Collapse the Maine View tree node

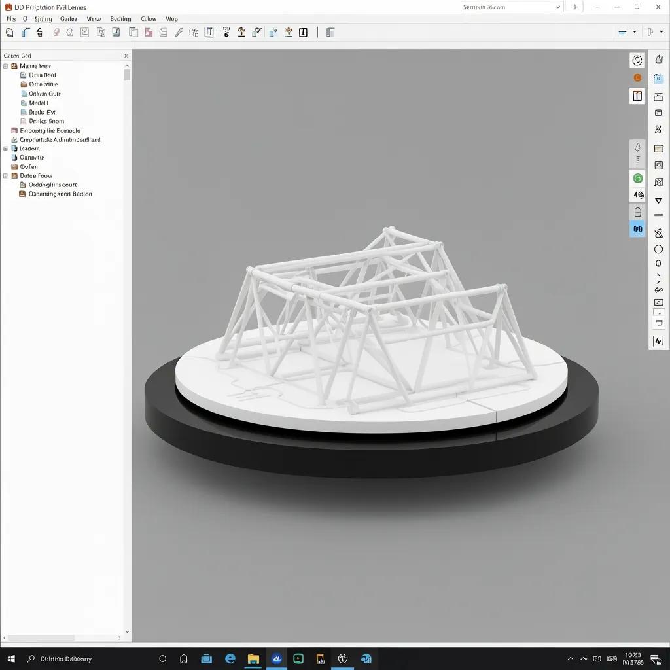tap(5, 65)
